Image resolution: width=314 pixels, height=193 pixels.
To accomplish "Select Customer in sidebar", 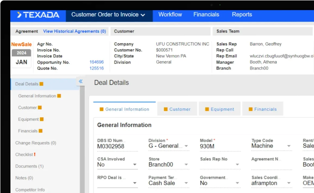I will pyautogui.click(x=27, y=108).
